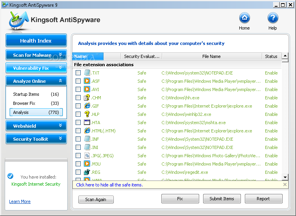Tick the checkbox for .HTML(.HTM)
The width and height of the screenshot is (296, 216).
[x=78, y=130]
